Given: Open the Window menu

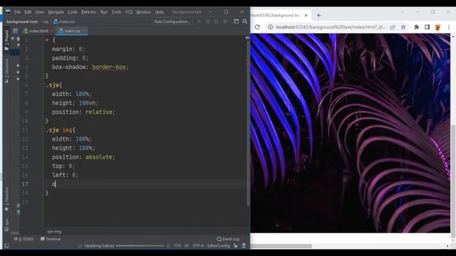Looking at the screenshot, I should click(143, 12).
